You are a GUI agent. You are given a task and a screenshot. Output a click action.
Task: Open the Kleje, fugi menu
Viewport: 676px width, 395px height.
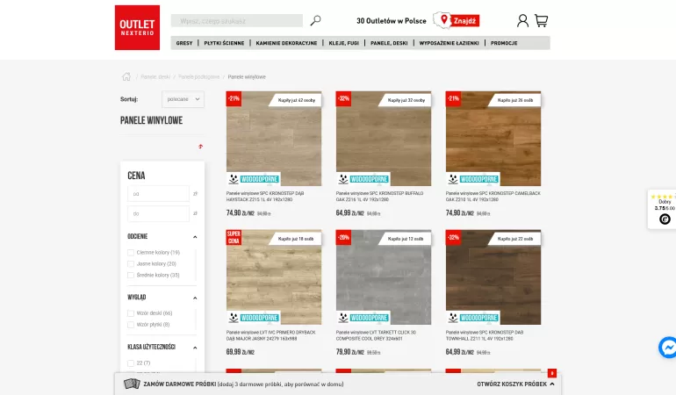click(x=343, y=43)
